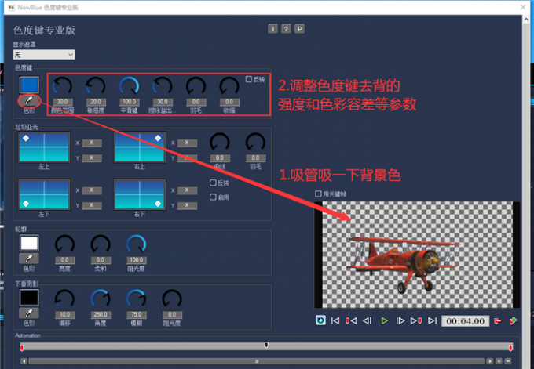
Task: Click the outline 阻光度 value field 100.0
Action: 136,260
